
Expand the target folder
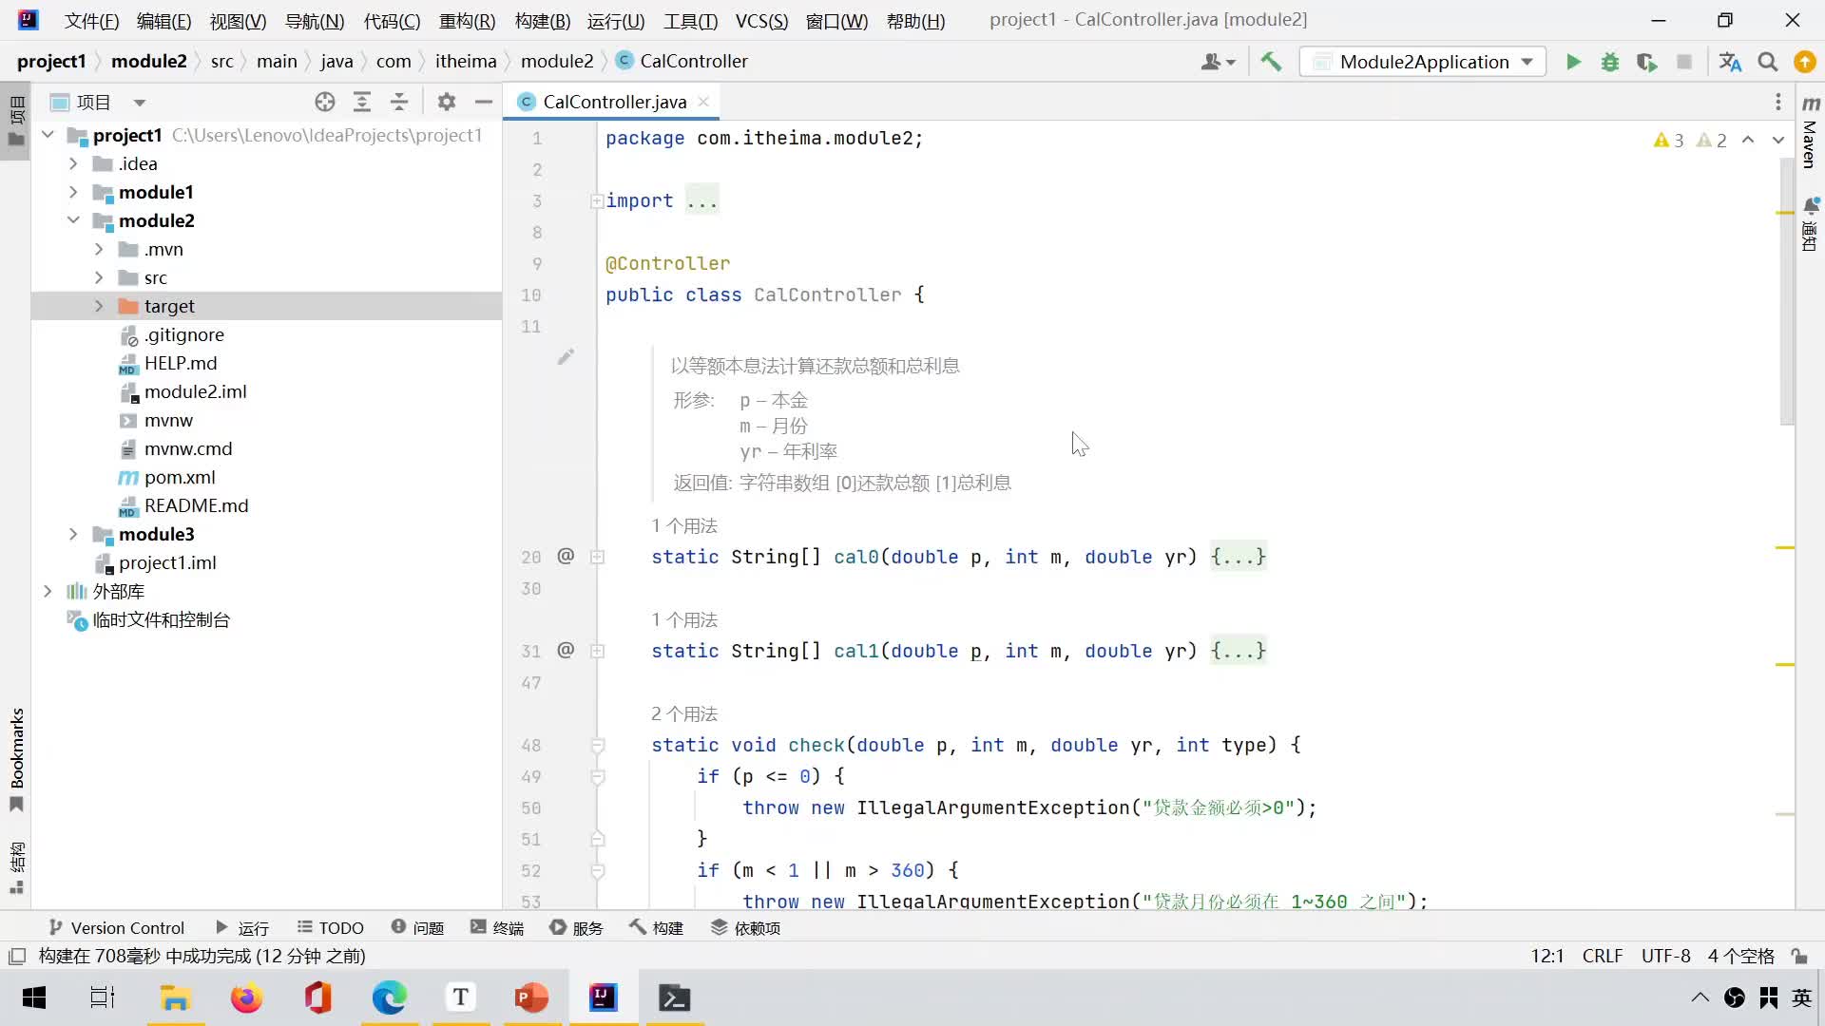point(99,306)
